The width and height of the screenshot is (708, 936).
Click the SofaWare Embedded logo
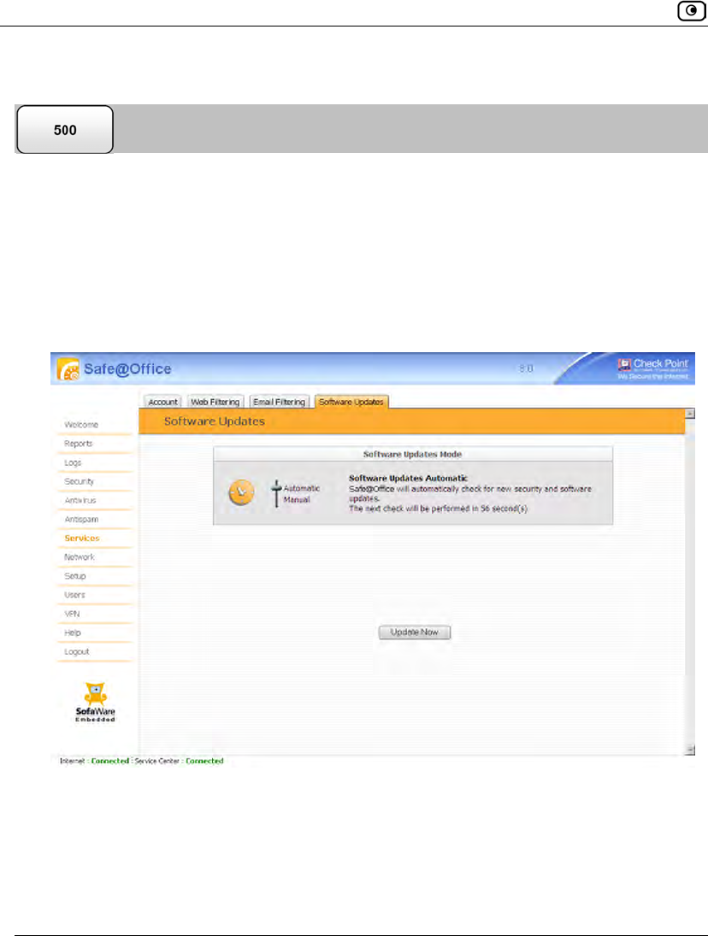point(95,702)
